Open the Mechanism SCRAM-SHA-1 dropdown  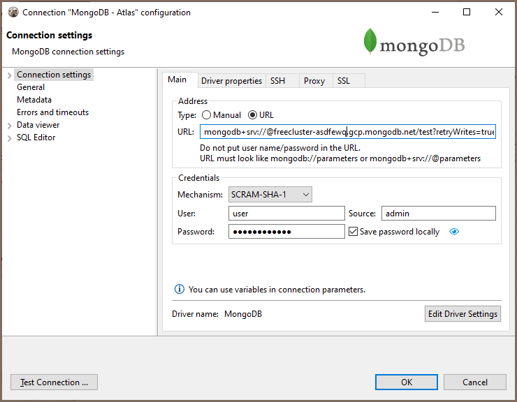270,195
